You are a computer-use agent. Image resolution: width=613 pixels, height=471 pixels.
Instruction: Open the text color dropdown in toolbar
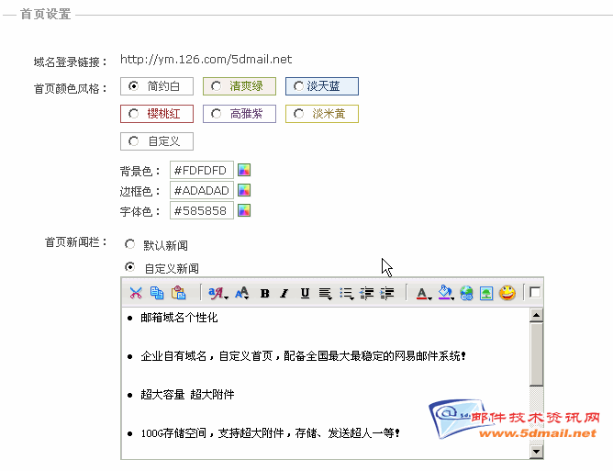pyautogui.click(x=423, y=294)
